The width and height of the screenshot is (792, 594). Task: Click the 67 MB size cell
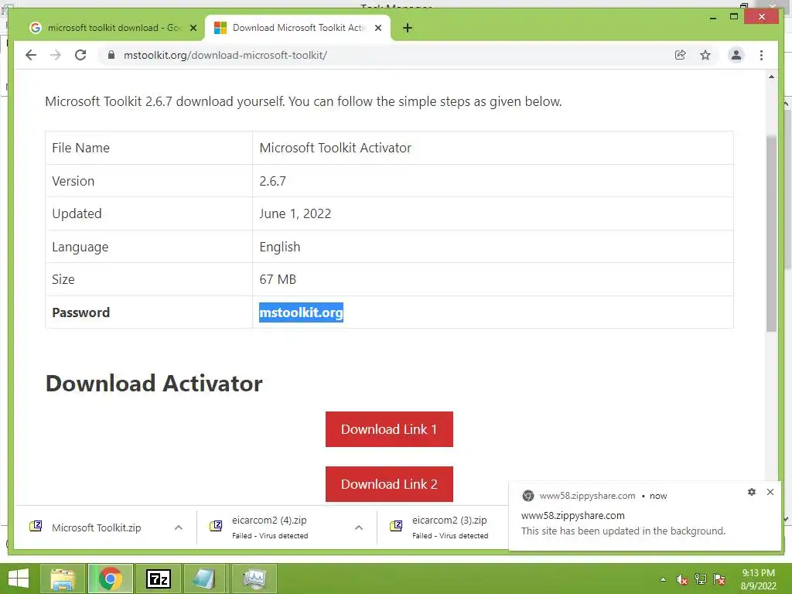click(x=493, y=279)
